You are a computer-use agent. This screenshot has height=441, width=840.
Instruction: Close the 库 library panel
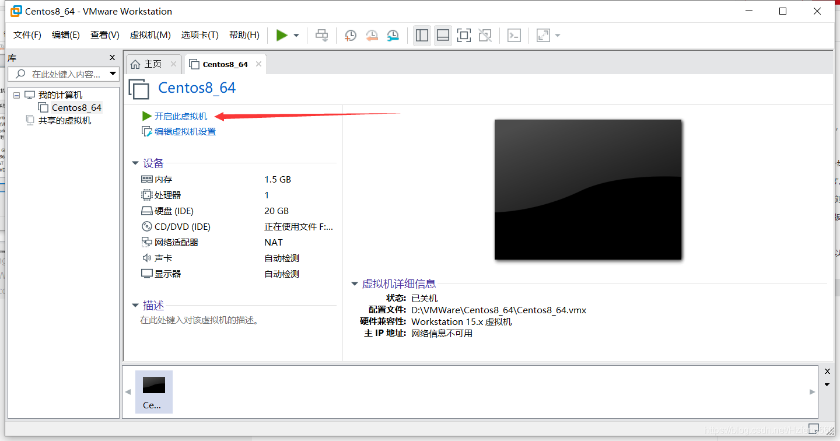[113, 57]
